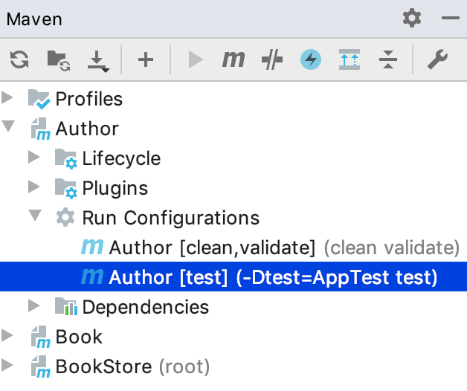467x391 pixels.
Task: Open Execute Maven Goal dialog
Action: pos(233,60)
